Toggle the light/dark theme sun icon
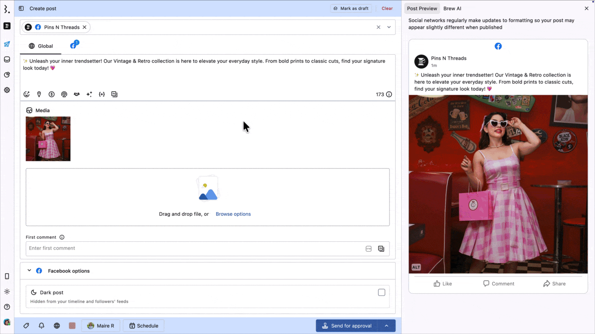The width and height of the screenshot is (595, 334). click(x=7, y=292)
